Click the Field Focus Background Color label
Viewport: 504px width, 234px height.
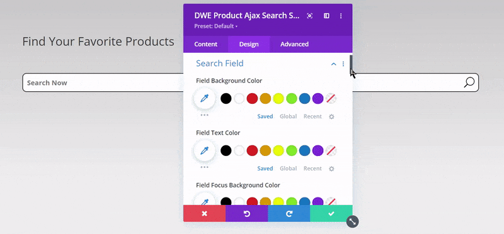tap(238, 185)
